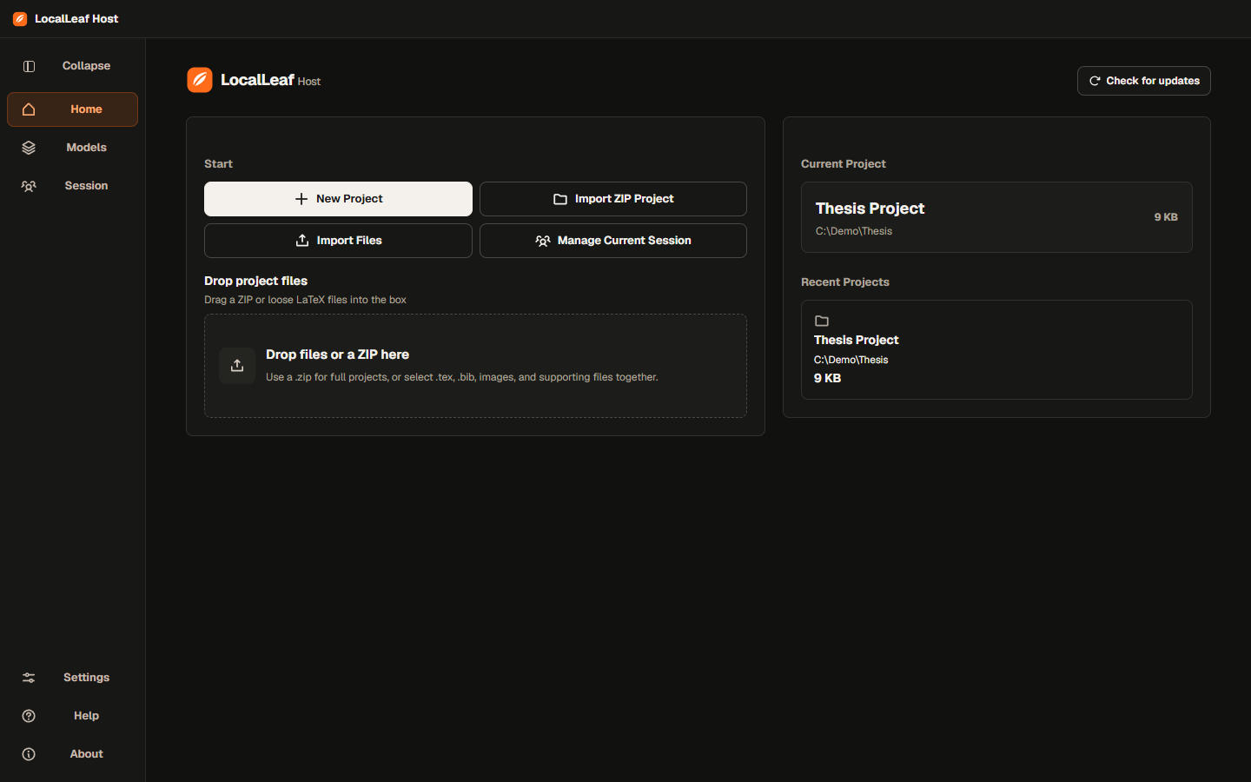Click the people icon on Manage Current Session
This screenshot has width=1251, height=782.
tap(543, 241)
